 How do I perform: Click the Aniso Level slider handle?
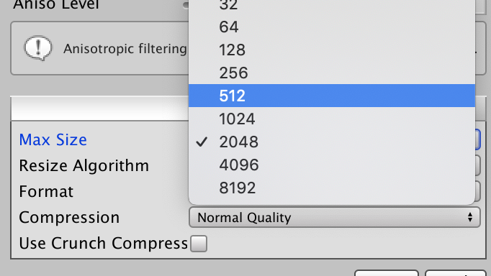pos(186,5)
